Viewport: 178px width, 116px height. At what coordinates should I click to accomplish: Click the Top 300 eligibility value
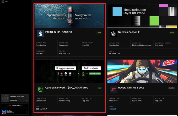pos(86,101)
